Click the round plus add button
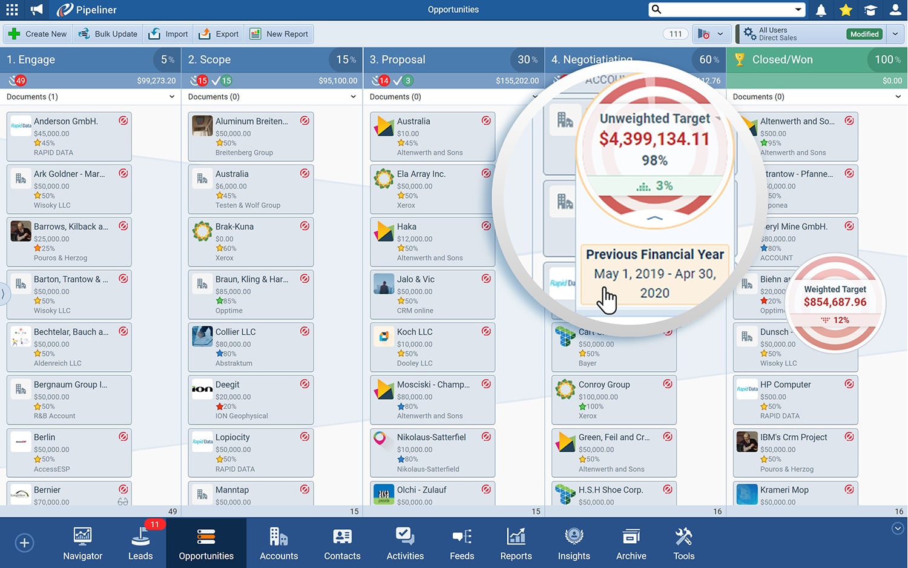This screenshot has height=568, width=908. click(24, 543)
